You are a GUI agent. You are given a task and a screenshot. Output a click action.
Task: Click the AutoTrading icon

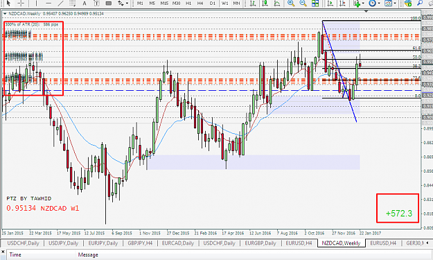[408, 3]
